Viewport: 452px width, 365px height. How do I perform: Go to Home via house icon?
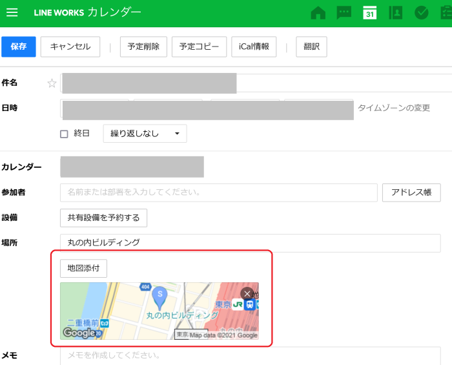tap(318, 13)
